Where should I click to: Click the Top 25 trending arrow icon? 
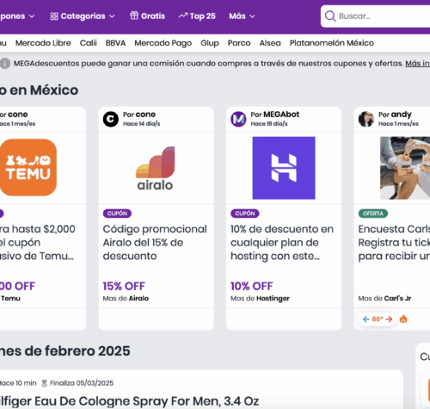click(x=183, y=15)
